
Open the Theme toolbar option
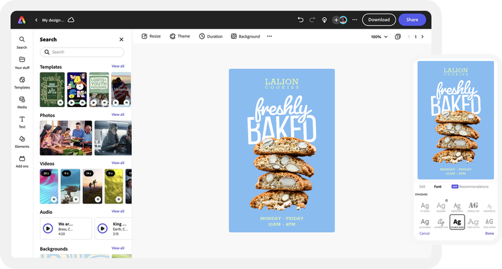tap(180, 36)
